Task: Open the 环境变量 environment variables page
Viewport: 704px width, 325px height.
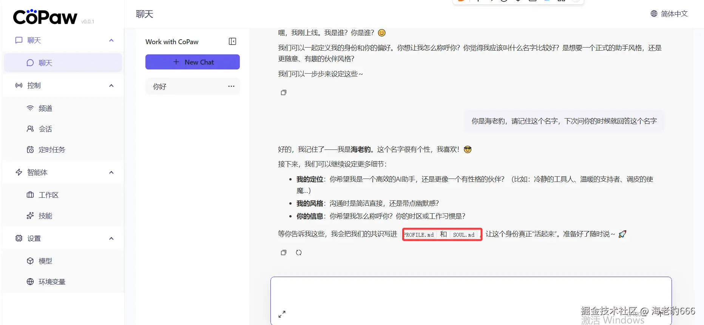Action: pyautogui.click(x=63, y=282)
